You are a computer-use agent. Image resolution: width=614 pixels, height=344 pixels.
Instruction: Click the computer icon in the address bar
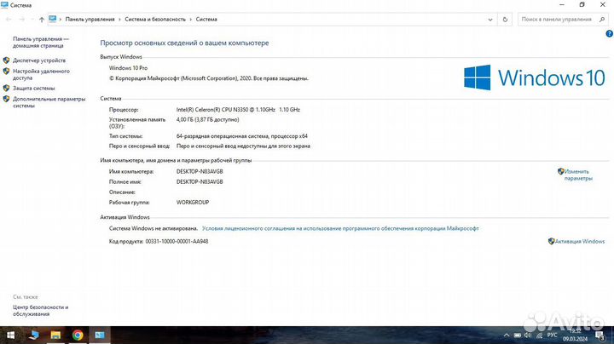coord(53,19)
